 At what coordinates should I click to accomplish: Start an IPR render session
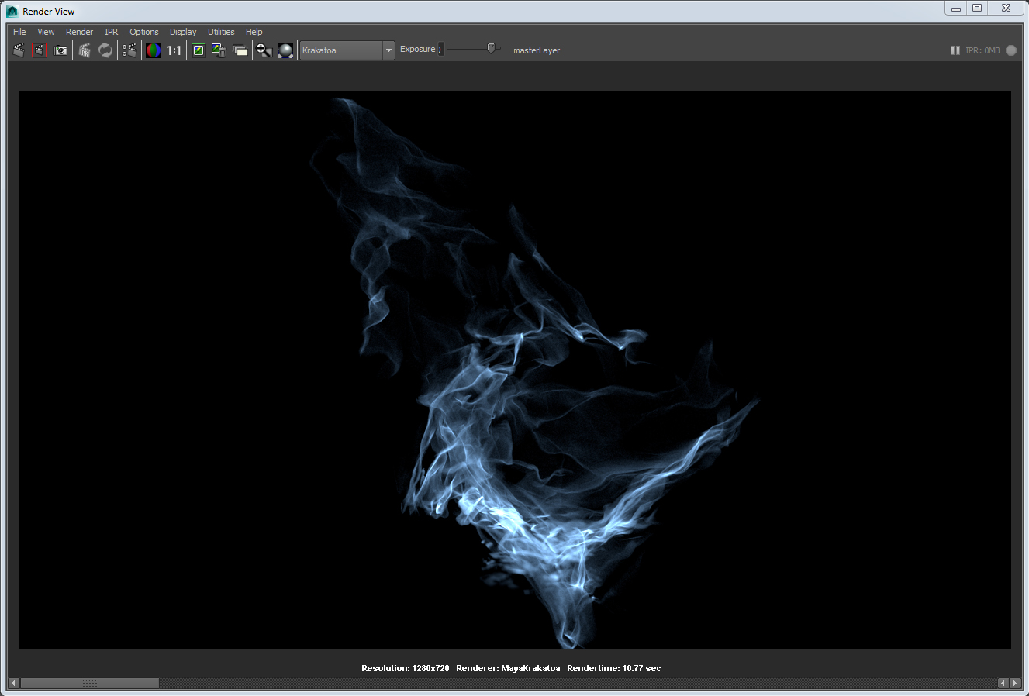tap(84, 50)
